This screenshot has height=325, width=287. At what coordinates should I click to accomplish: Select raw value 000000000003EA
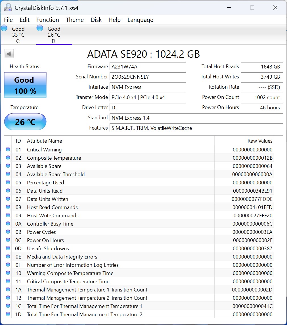[x=252, y=232]
